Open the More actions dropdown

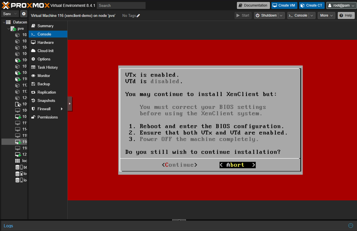[x=326, y=15]
